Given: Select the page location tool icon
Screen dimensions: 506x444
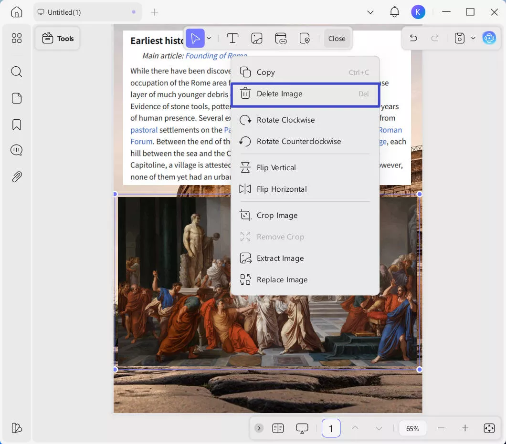Looking at the screenshot, I should 305,38.
